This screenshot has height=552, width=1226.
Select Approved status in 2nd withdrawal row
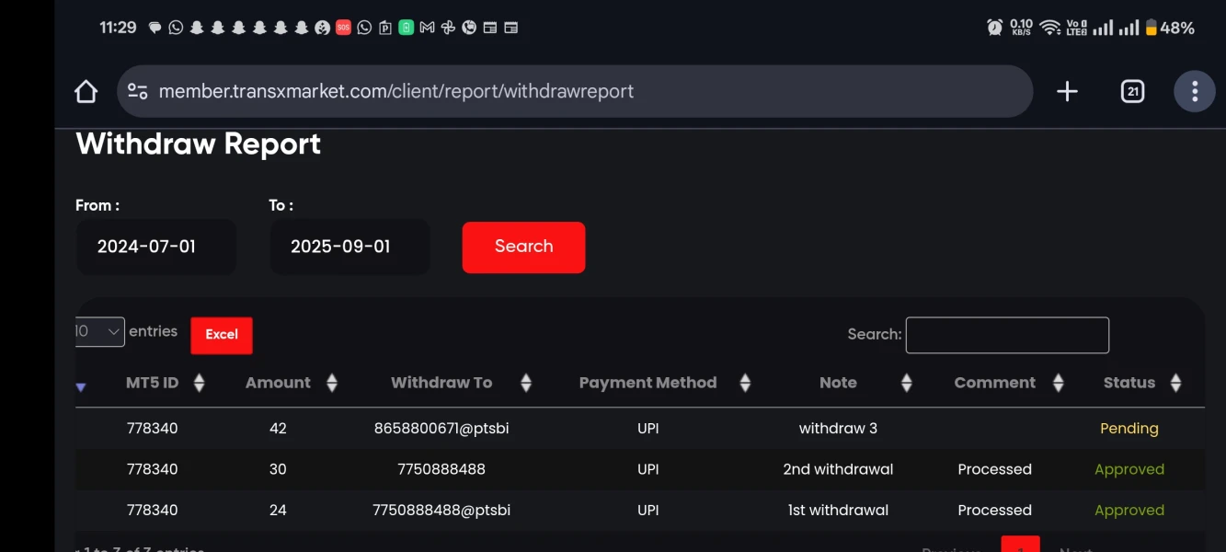point(1129,469)
